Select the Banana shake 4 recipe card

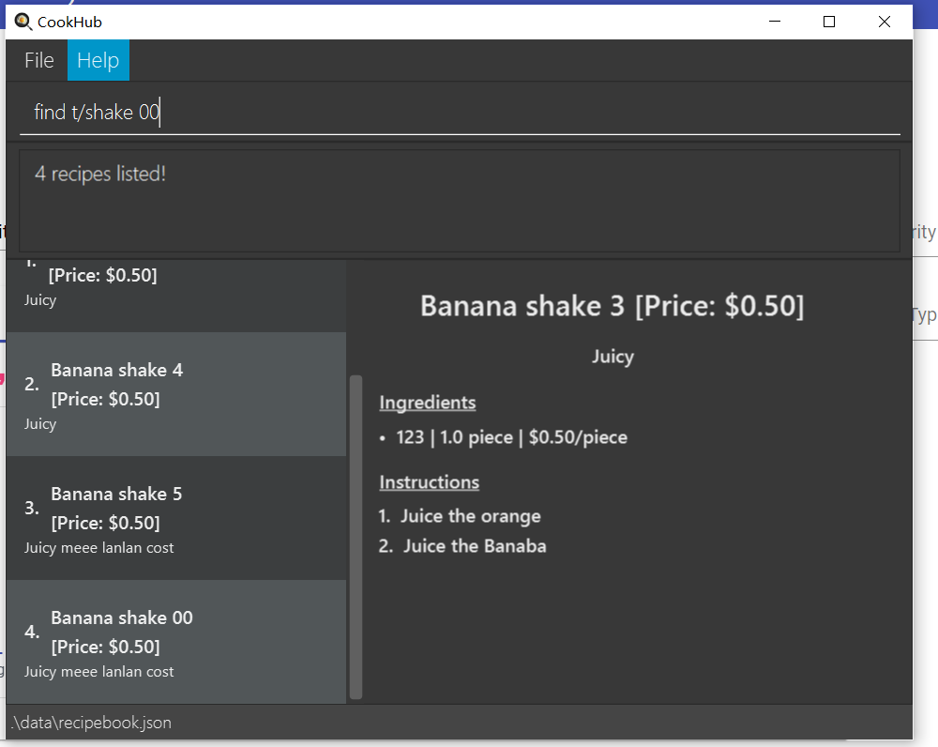pyautogui.click(x=176, y=394)
